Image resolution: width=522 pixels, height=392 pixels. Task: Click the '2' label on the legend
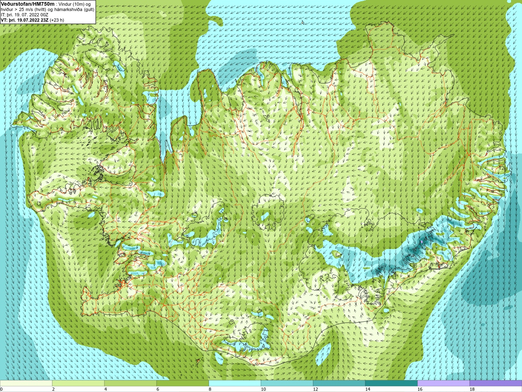(53, 390)
